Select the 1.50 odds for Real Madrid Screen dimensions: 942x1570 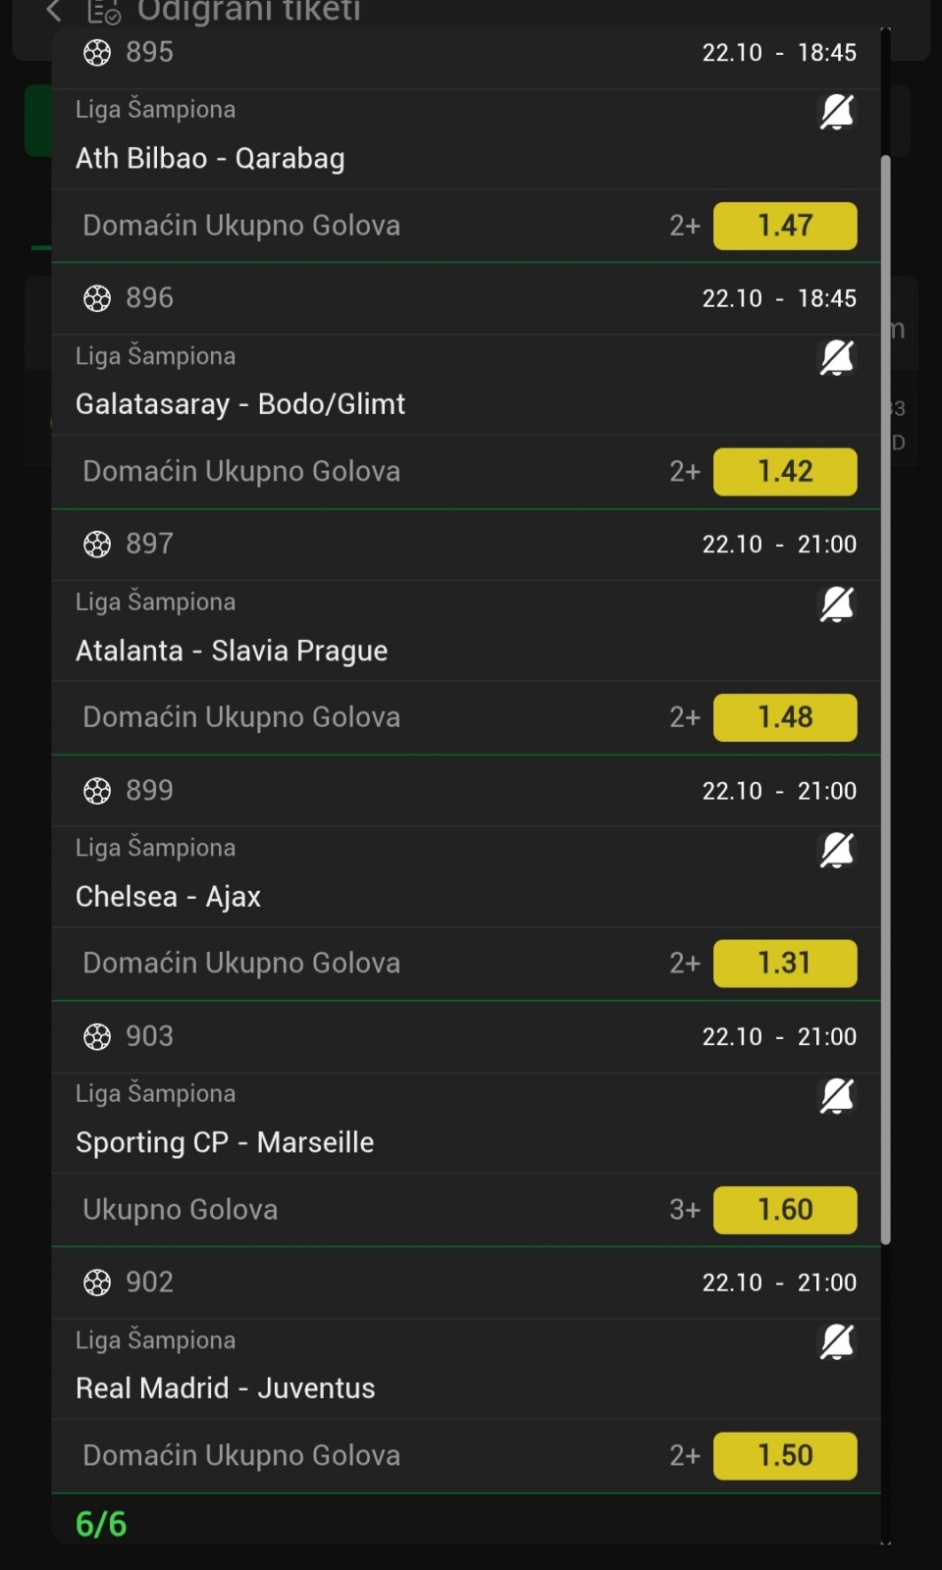point(784,1455)
